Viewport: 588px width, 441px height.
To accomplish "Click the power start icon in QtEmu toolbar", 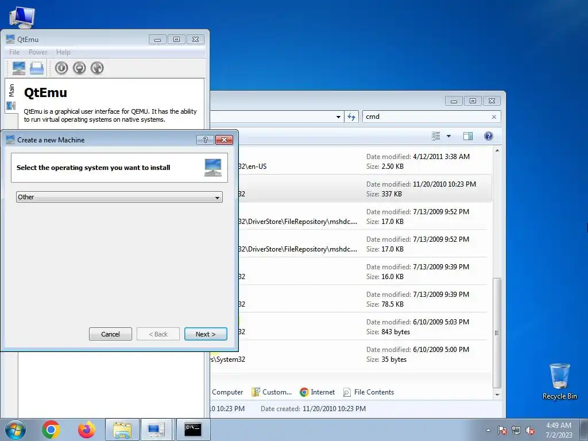I will [61, 68].
